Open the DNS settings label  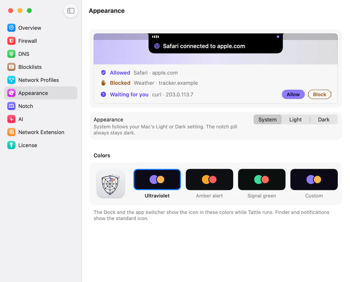(24, 54)
